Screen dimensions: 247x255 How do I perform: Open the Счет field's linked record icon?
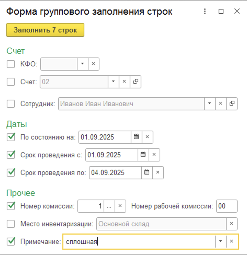point(135,82)
